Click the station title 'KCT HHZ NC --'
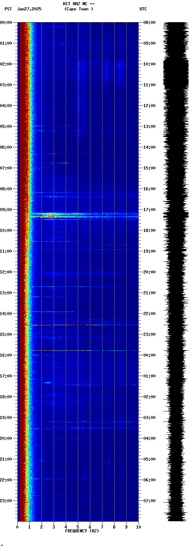Screen dimensions: 191x549 coord(79,4)
